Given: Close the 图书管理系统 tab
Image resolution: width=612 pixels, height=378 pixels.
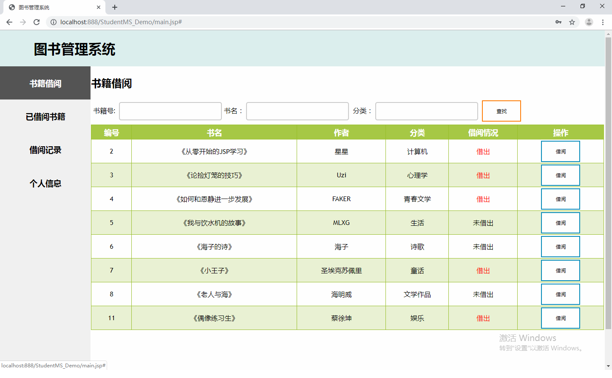Looking at the screenshot, I should pyautogui.click(x=99, y=7).
